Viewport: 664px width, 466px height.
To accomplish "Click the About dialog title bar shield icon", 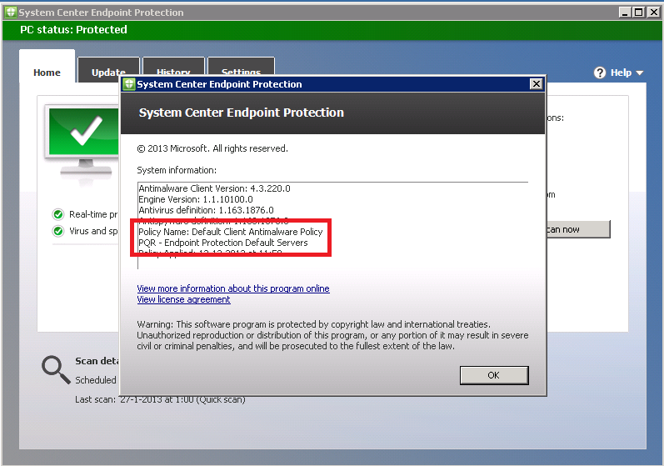I will pos(129,84).
